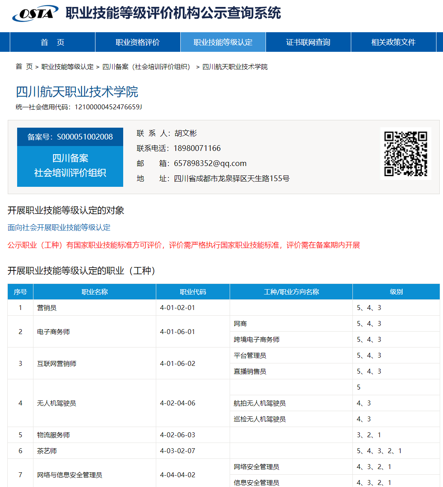Click 职业技能等级认定 breadcrumb link
The image size is (443, 487).
(x=67, y=67)
